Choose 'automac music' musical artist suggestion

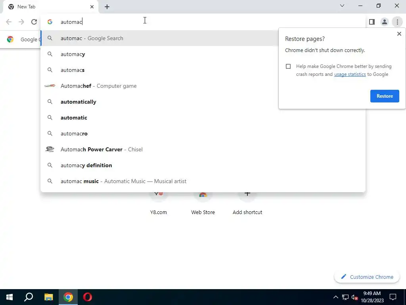tap(203, 181)
